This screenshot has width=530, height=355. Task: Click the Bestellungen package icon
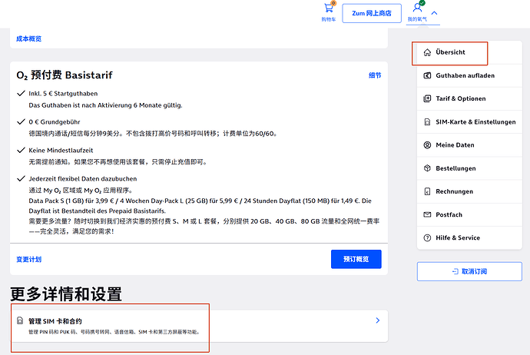pyautogui.click(x=427, y=168)
